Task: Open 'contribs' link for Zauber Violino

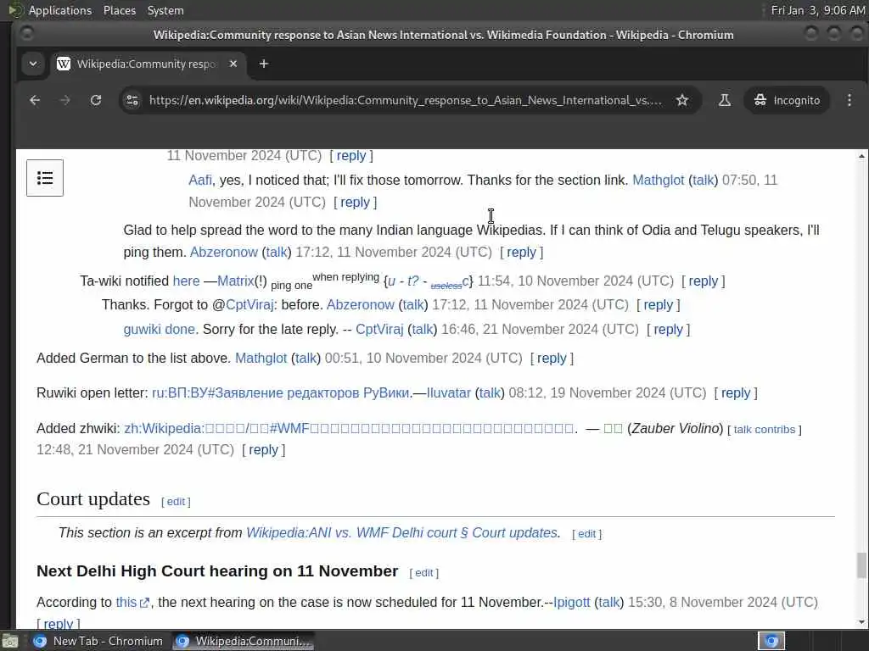Action: pyautogui.click(x=775, y=429)
